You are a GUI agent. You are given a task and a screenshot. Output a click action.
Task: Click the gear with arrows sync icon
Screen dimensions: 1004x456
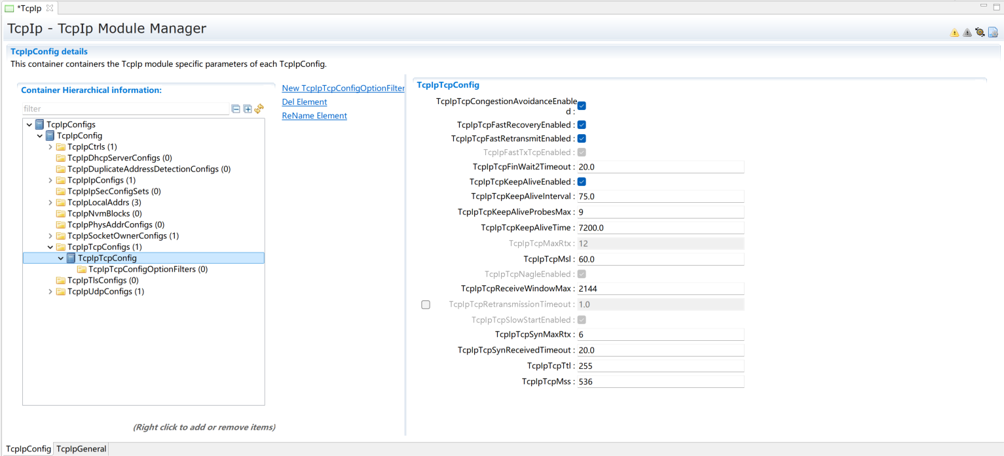(x=980, y=32)
